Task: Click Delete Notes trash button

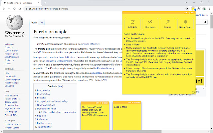Action: [x=185, y=23]
